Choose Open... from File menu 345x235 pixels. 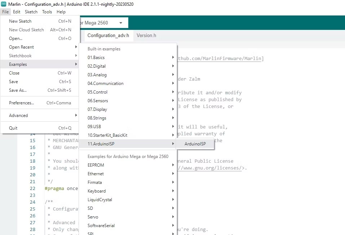tap(40, 39)
